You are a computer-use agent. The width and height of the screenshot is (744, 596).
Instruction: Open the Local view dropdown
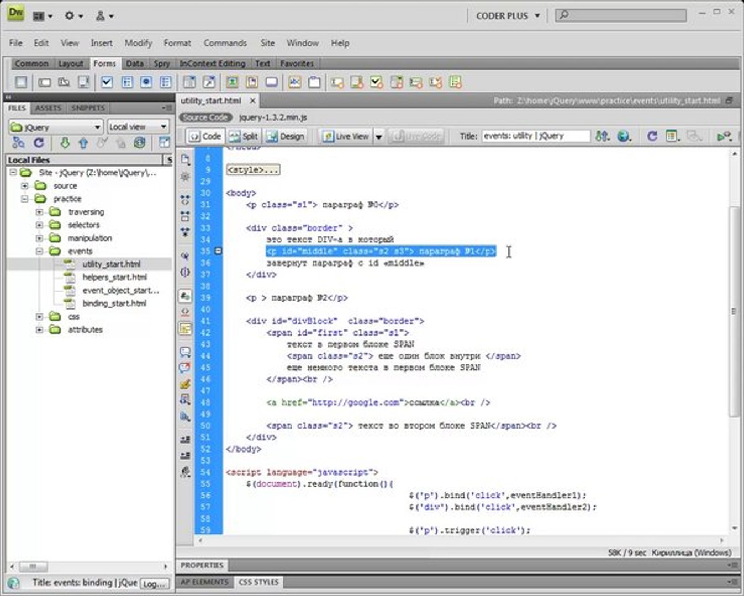tap(138, 127)
